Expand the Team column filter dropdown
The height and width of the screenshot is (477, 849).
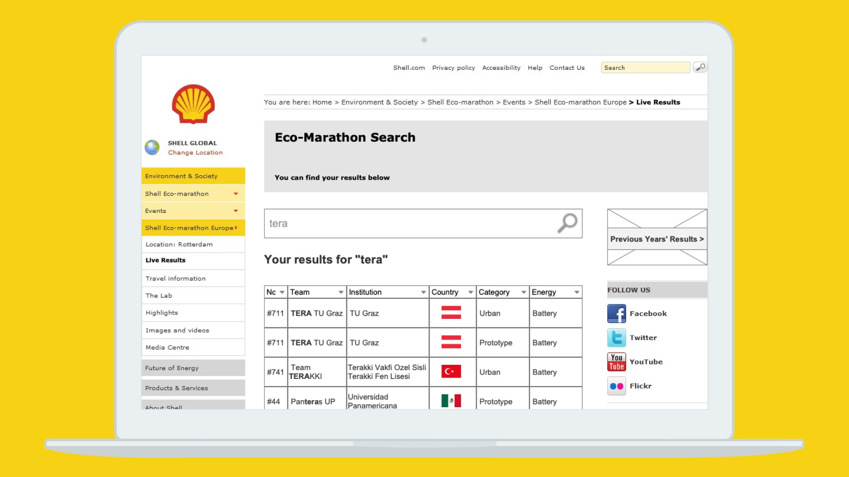pos(340,292)
